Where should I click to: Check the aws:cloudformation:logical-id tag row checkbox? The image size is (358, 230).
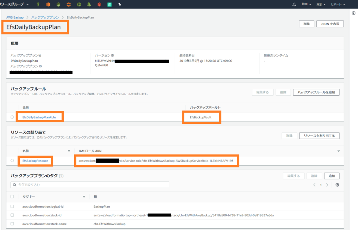click(12, 207)
